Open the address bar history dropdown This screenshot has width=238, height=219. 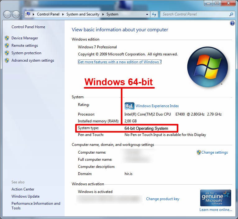tap(147, 15)
